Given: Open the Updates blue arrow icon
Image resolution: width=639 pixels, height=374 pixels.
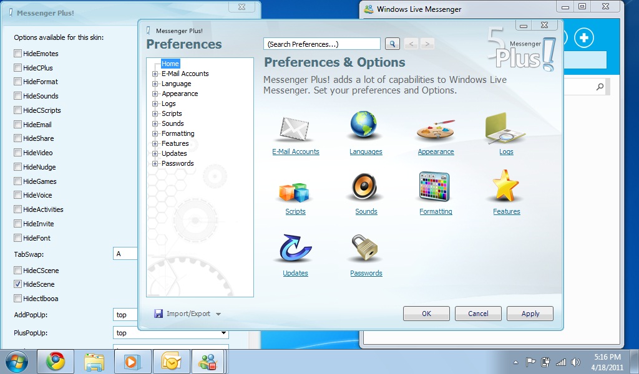Looking at the screenshot, I should [295, 247].
